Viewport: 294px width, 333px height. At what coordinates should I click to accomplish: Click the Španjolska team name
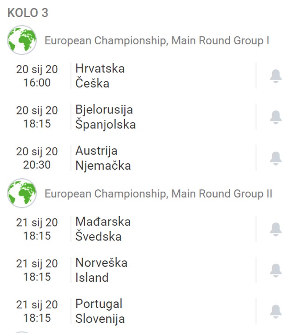coord(106,125)
